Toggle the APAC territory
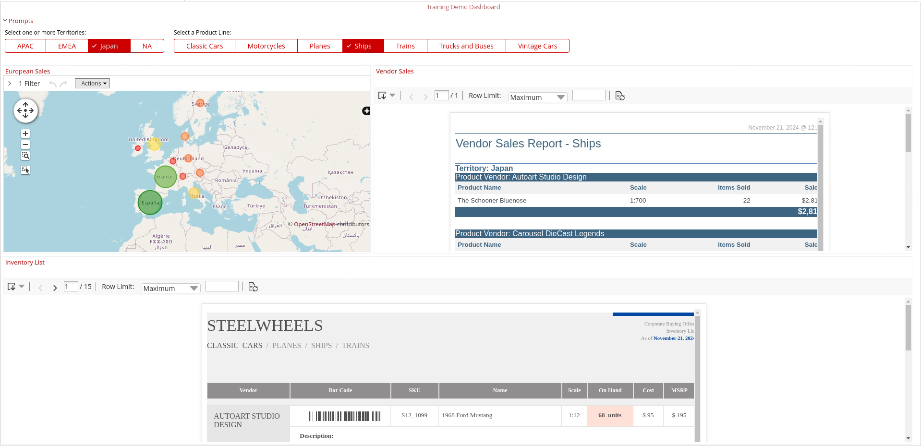Screen dimensions: 921x446 (x=25, y=46)
